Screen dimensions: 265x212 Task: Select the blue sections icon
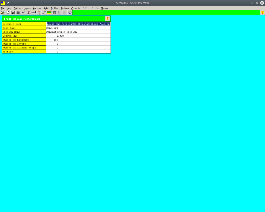click(70, 12)
